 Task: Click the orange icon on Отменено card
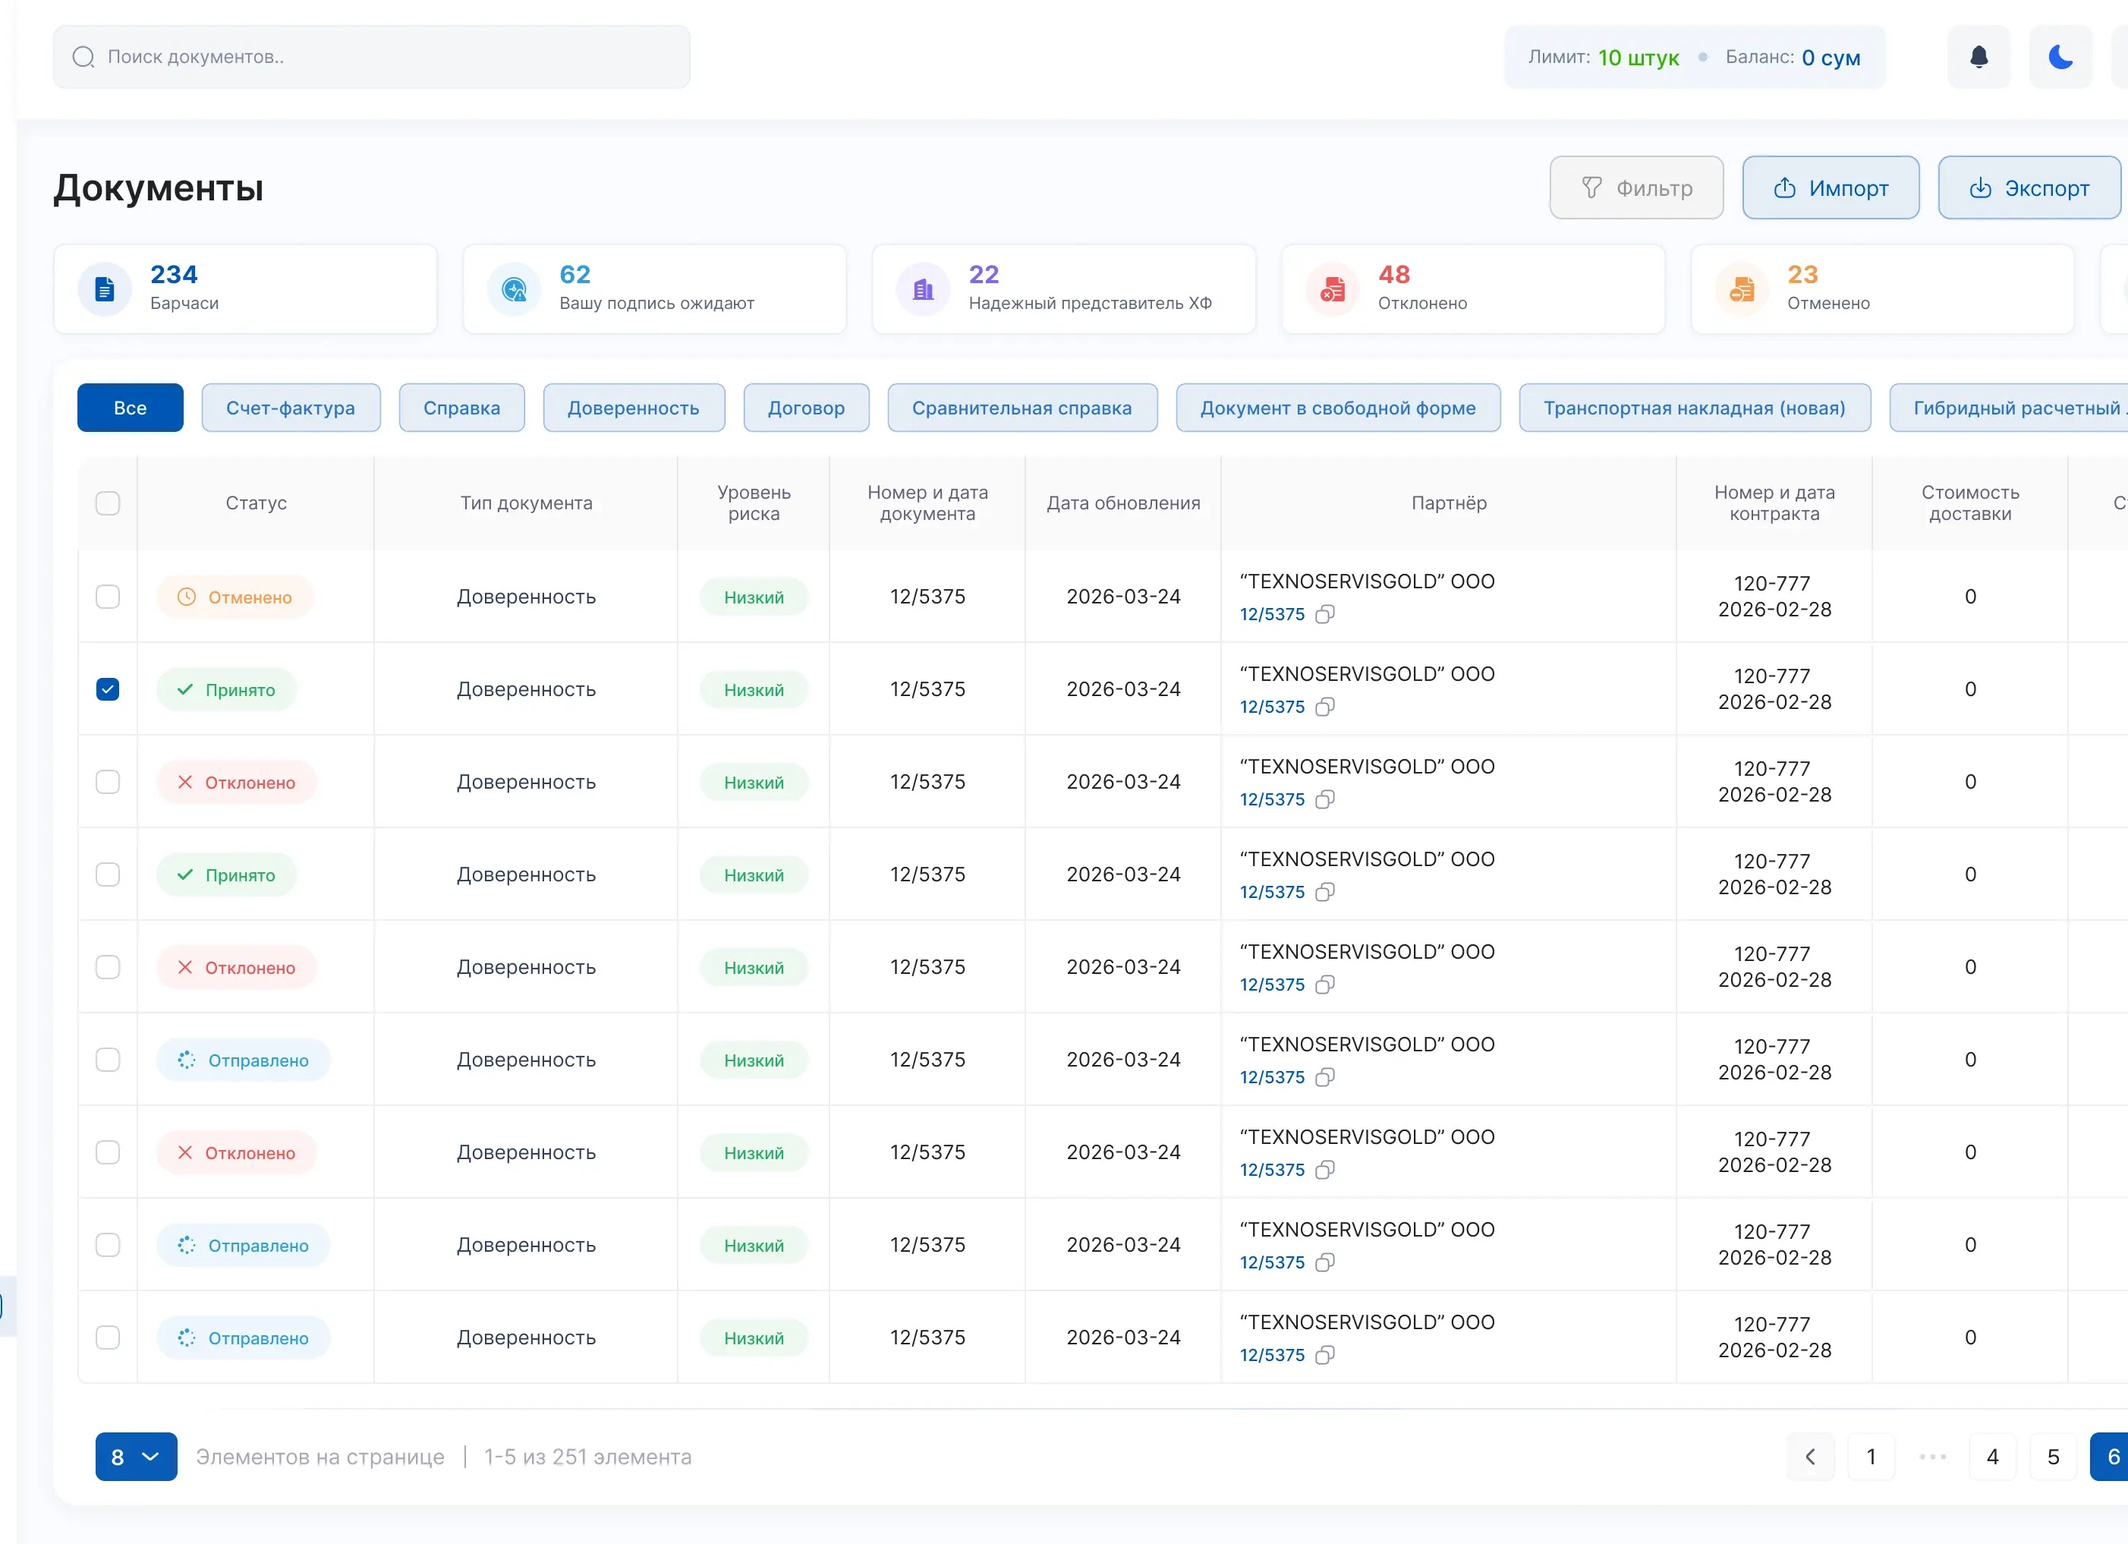pos(1742,289)
